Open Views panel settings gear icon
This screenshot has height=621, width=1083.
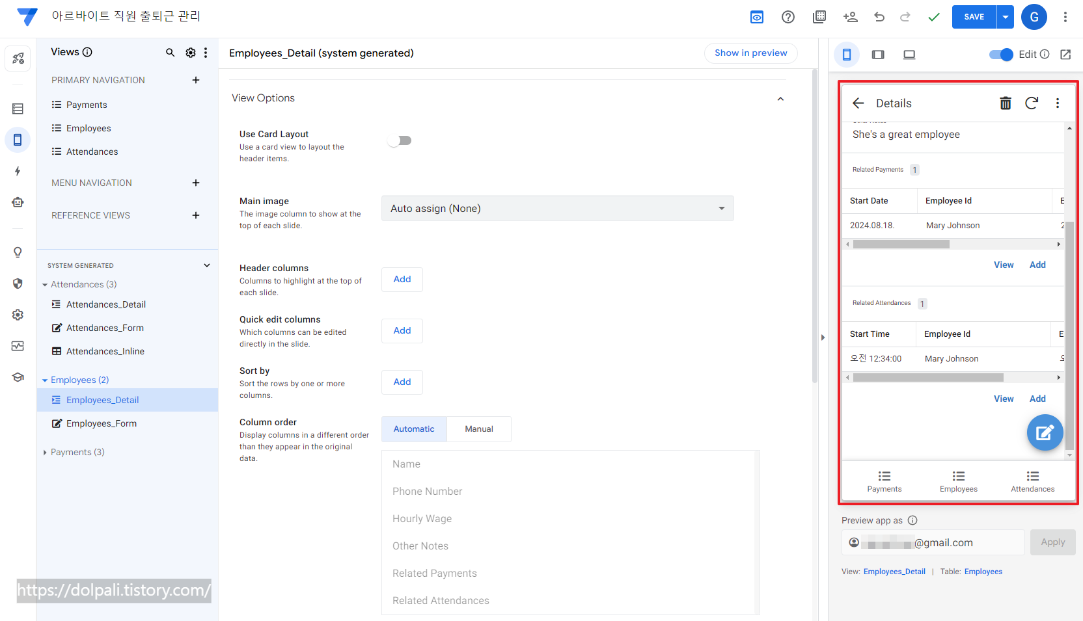pyautogui.click(x=191, y=53)
